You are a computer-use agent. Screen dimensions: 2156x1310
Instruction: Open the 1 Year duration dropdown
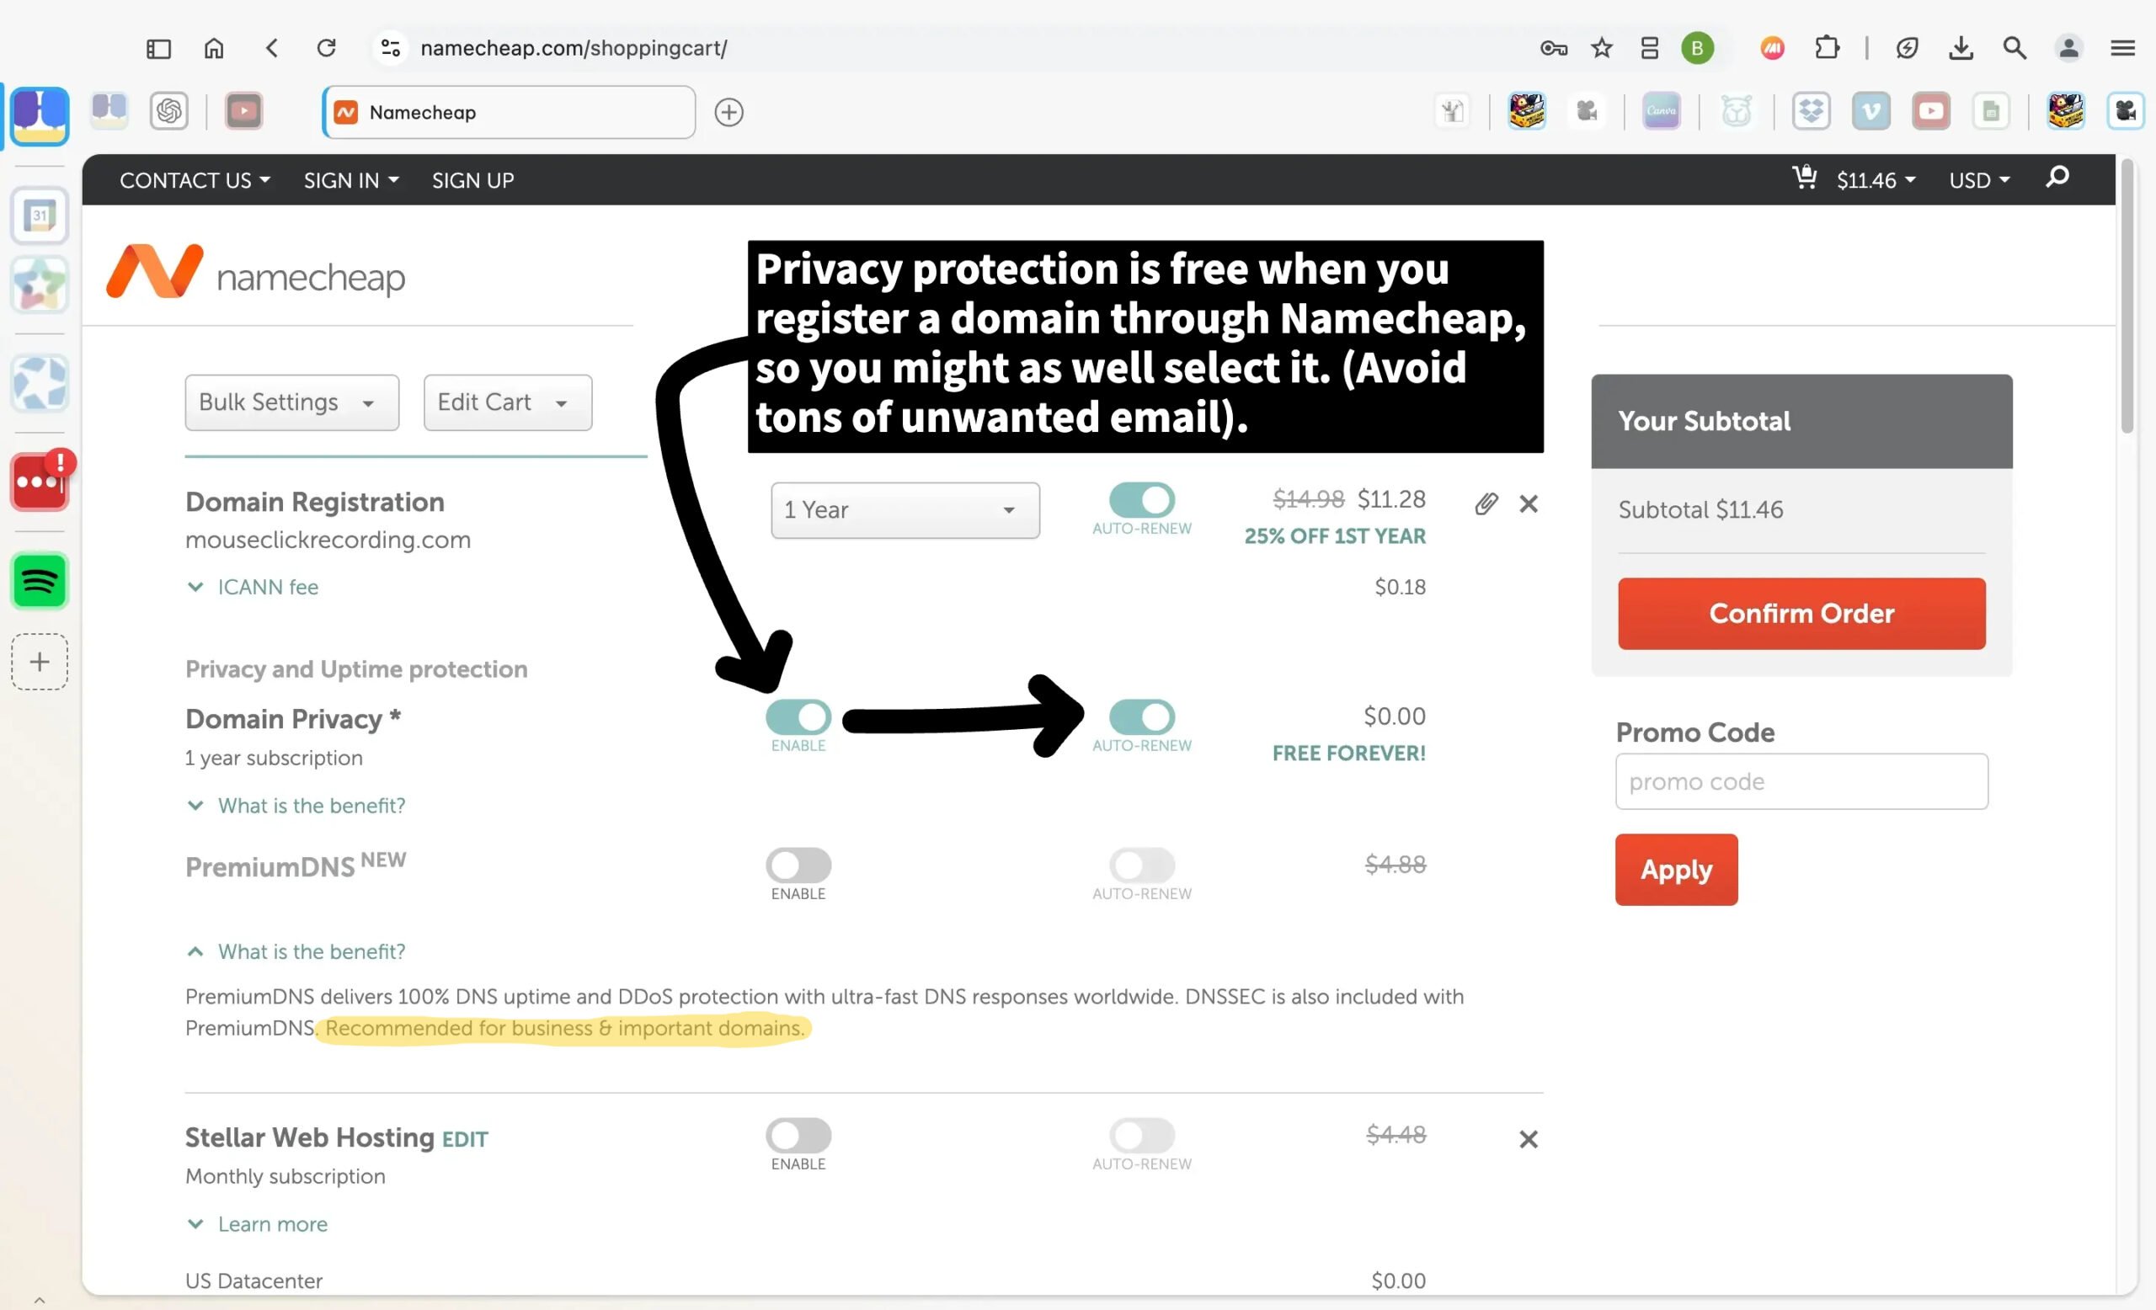coord(905,510)
